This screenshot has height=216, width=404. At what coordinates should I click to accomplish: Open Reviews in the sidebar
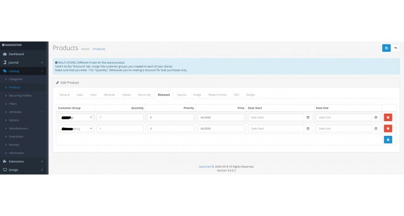(x=14, y=145)
